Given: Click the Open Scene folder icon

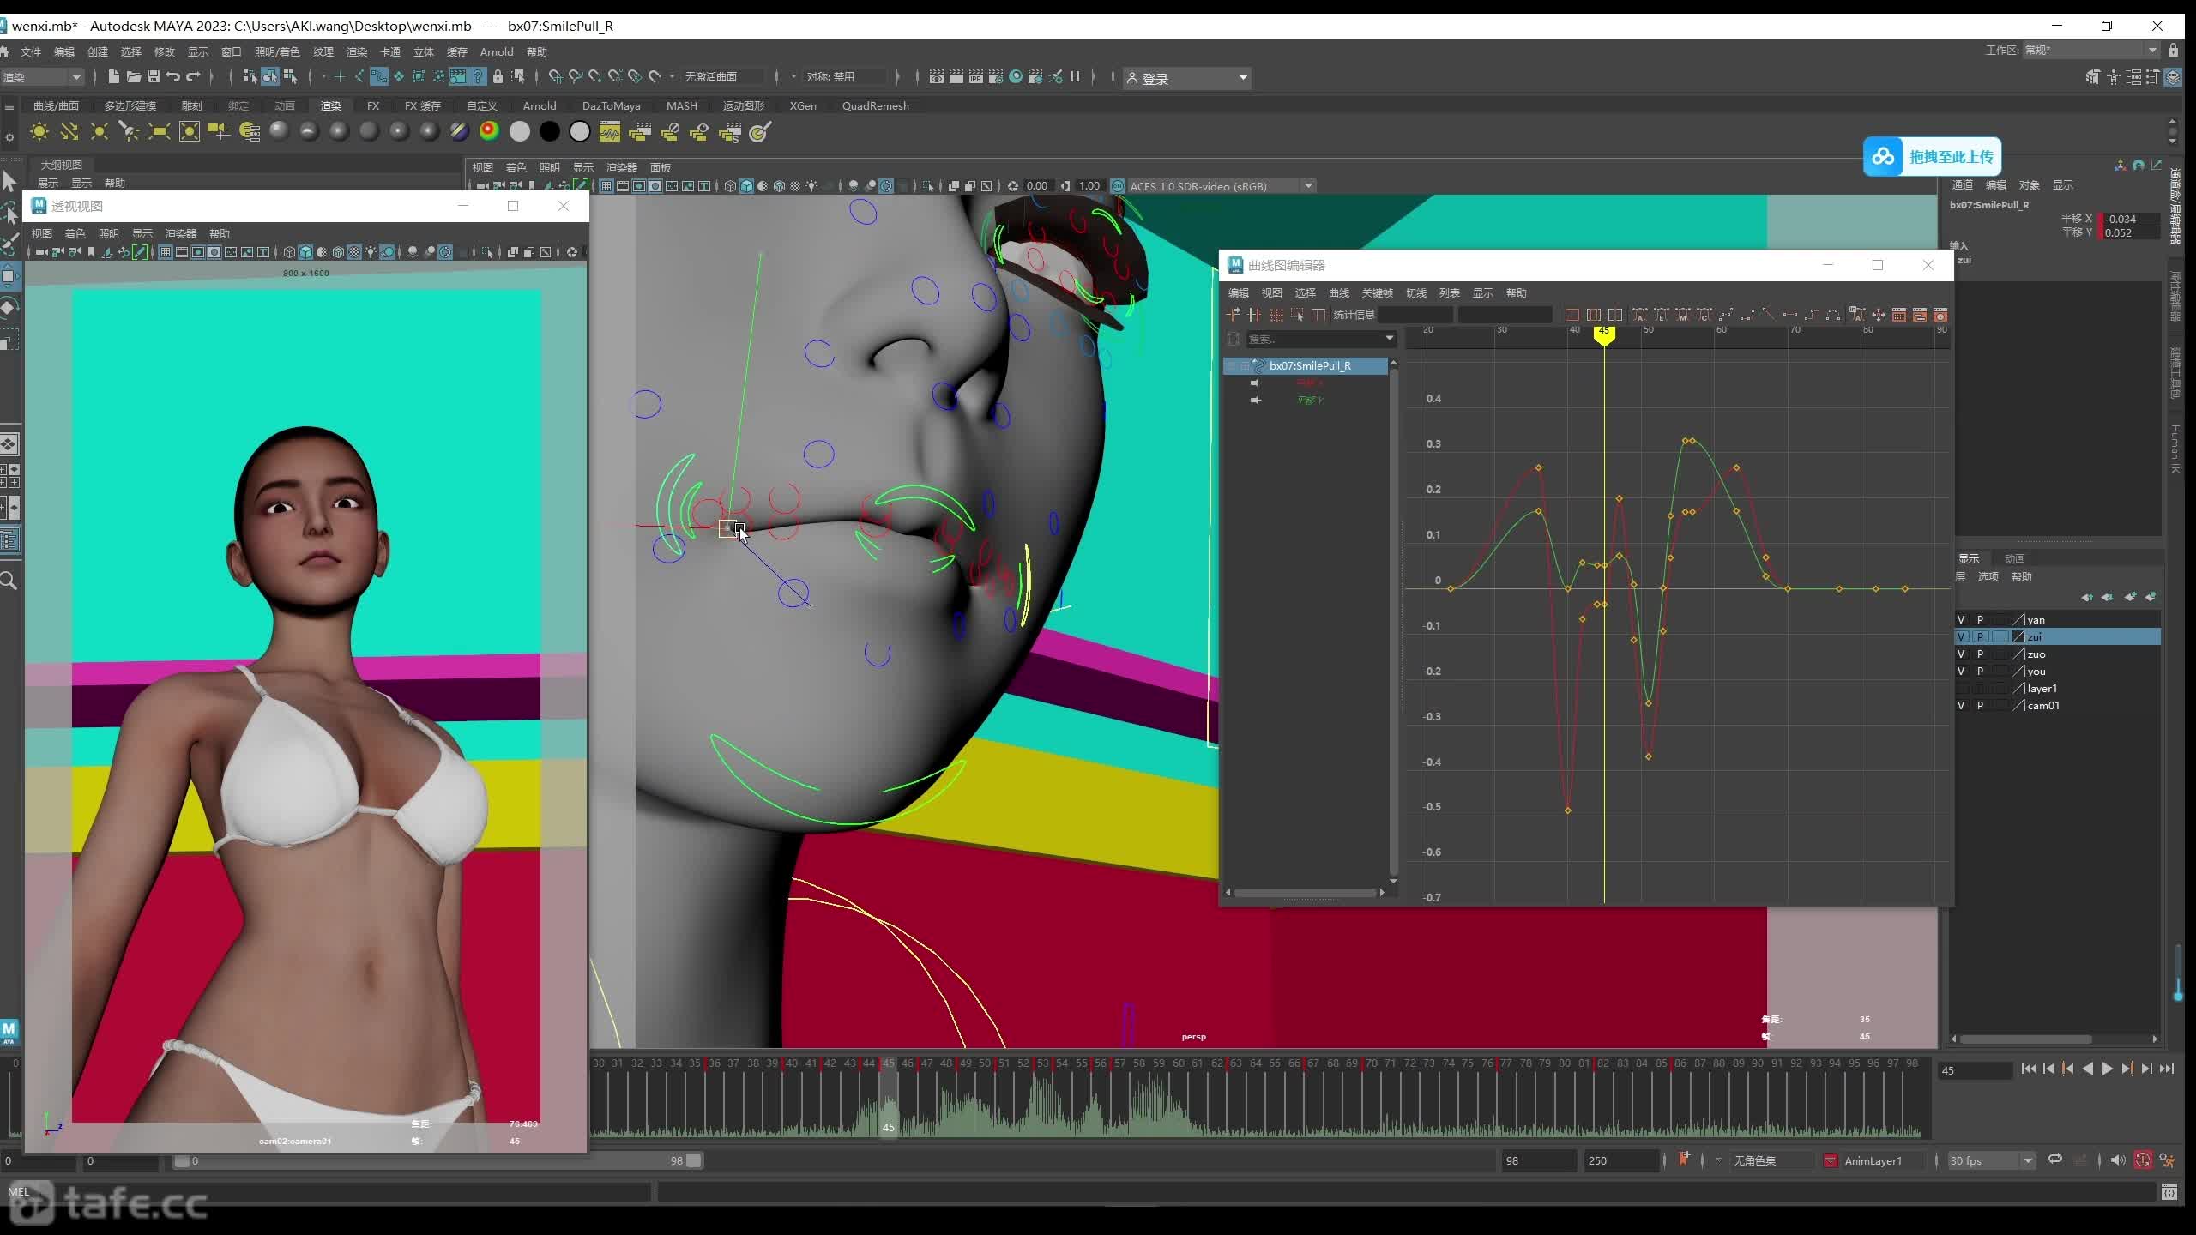Looking at the screenshot, I should 133,77.
